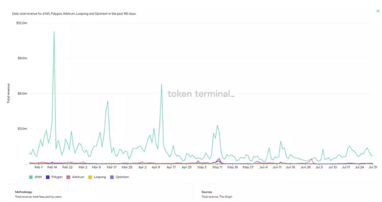Toggle the Arbitrum legend swatch
Viewport: 382px width, 202px height.
pos(68,177)
